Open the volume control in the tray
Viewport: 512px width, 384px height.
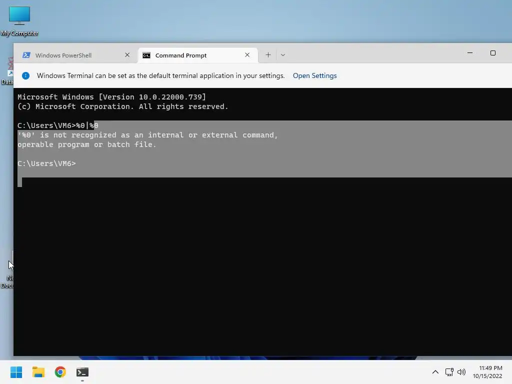461,372
